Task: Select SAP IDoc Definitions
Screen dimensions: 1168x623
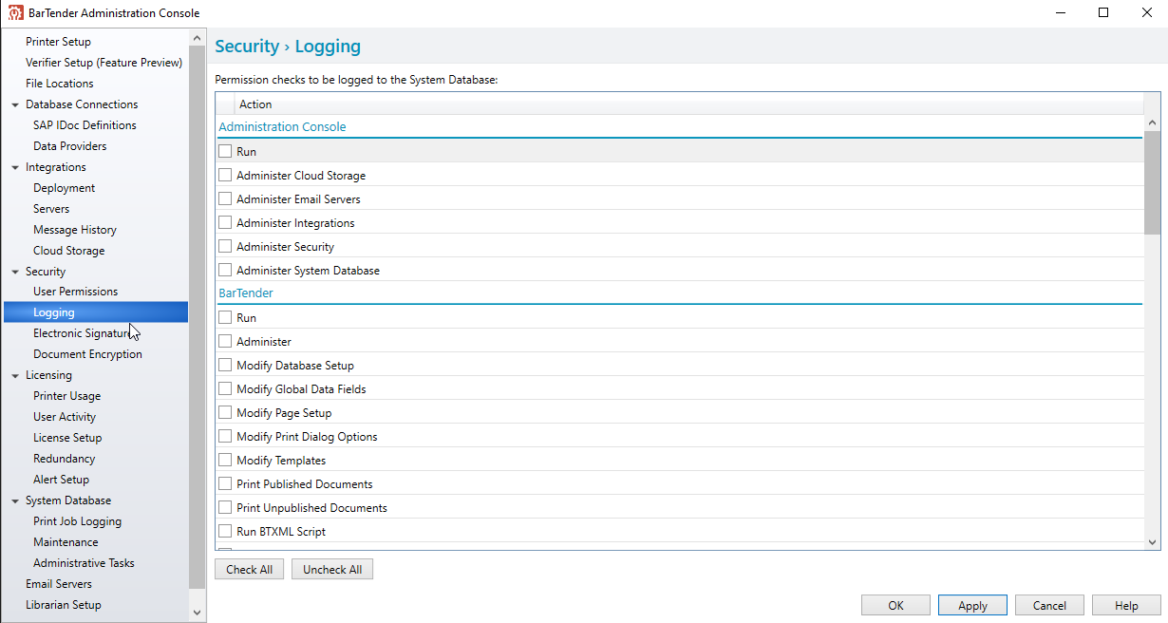Action: pos(85,125)
